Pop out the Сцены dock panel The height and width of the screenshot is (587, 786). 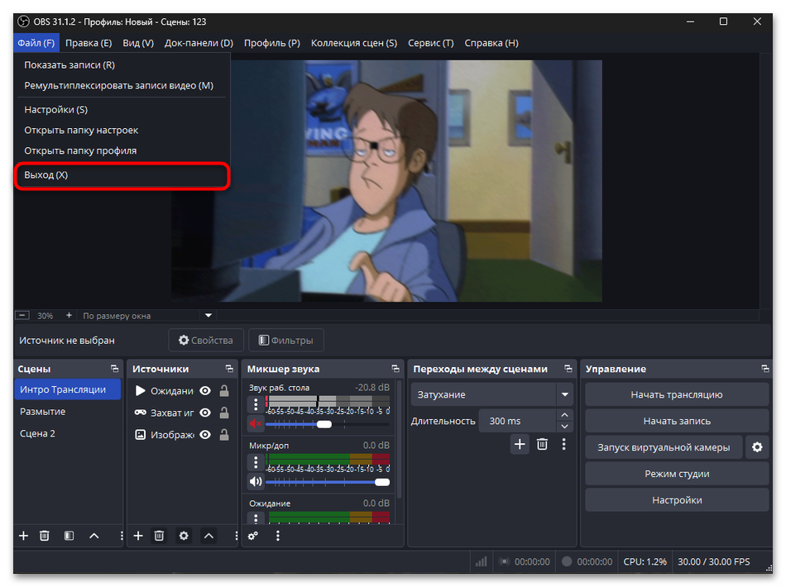pos(115,369)
